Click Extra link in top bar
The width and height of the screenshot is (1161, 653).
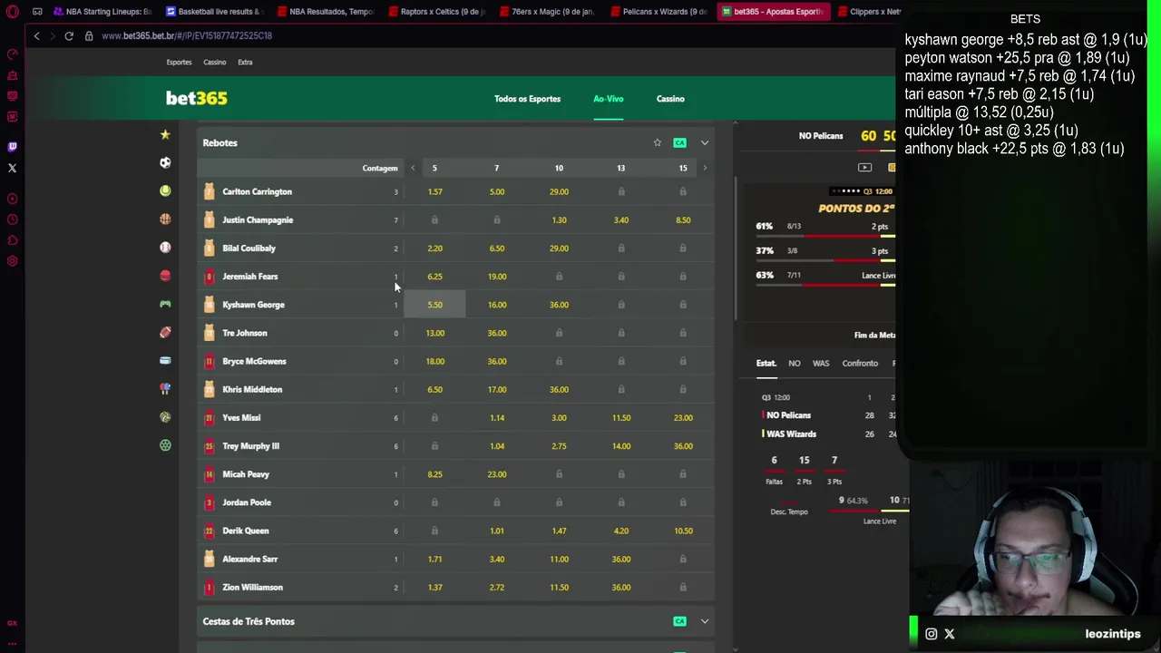click(245, 62)
